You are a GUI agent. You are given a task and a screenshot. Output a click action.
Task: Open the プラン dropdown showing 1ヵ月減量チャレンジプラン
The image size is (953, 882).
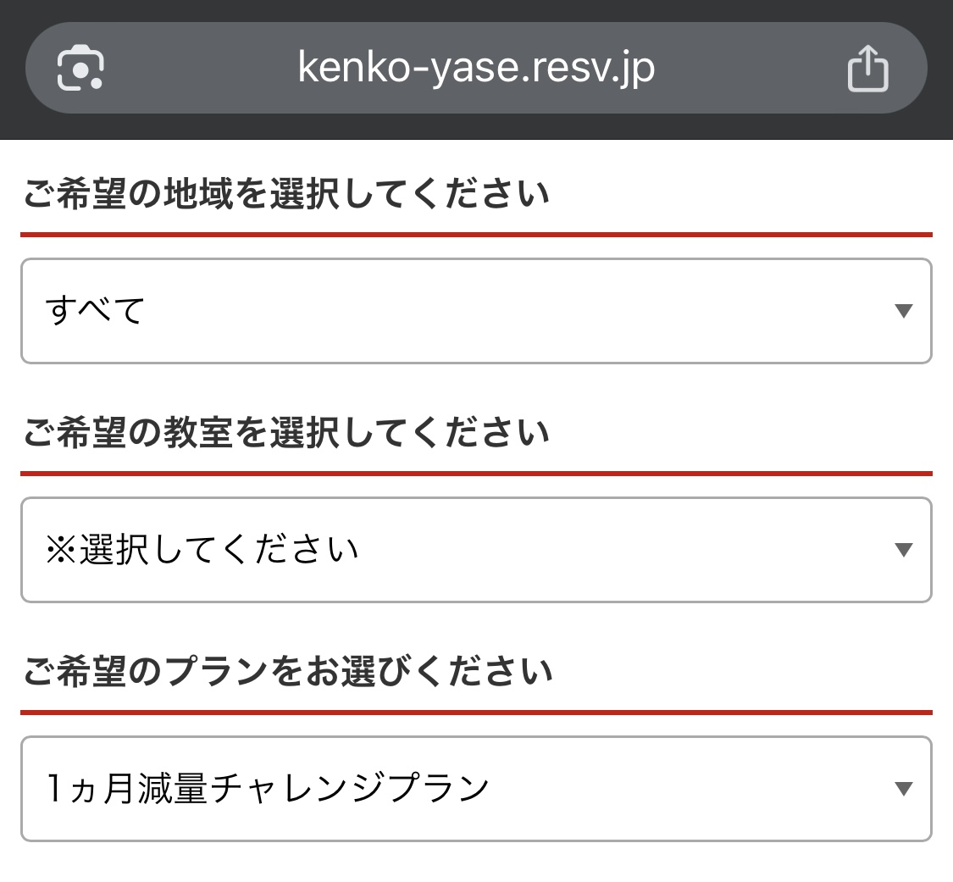click(x=476, y=789)
